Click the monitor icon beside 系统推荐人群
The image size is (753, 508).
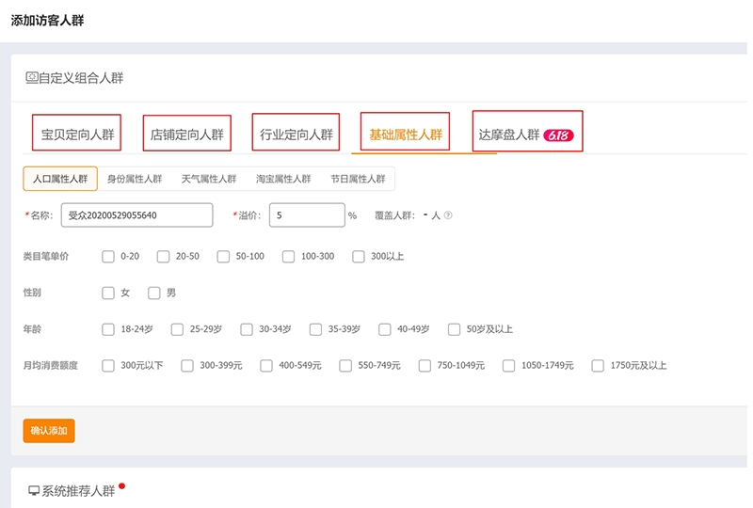click(x=34, y=491)
